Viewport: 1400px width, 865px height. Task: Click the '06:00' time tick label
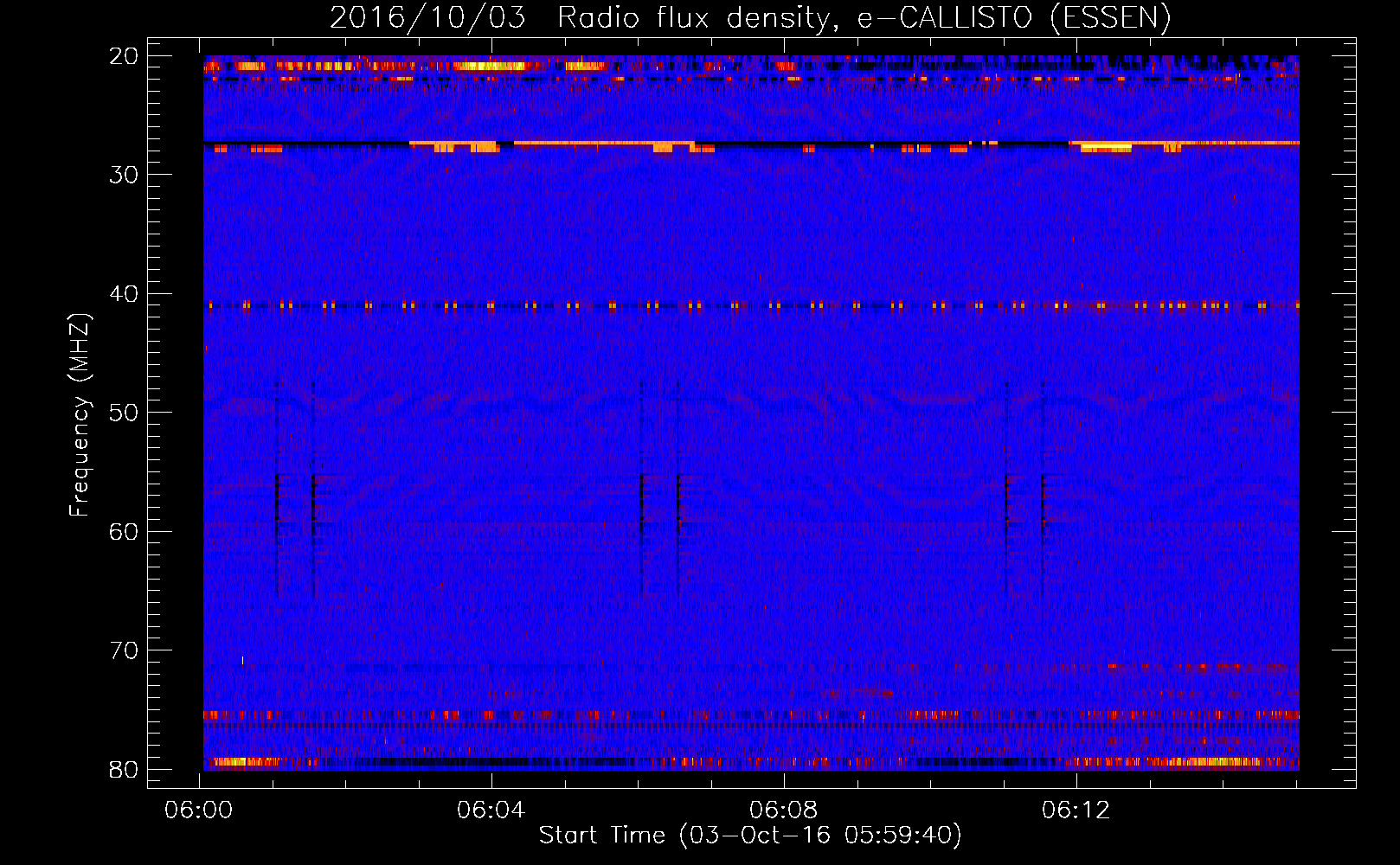pos(199,810)
